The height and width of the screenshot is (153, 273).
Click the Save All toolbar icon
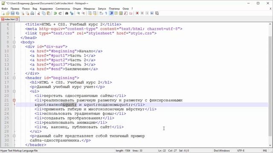(17, 13)
